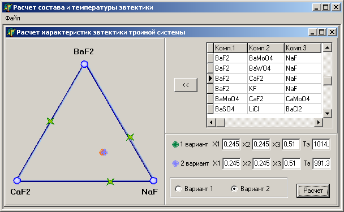
Task: Click the green star marker on the BaF2-CaF2 edge
Action: coord(50,121)
